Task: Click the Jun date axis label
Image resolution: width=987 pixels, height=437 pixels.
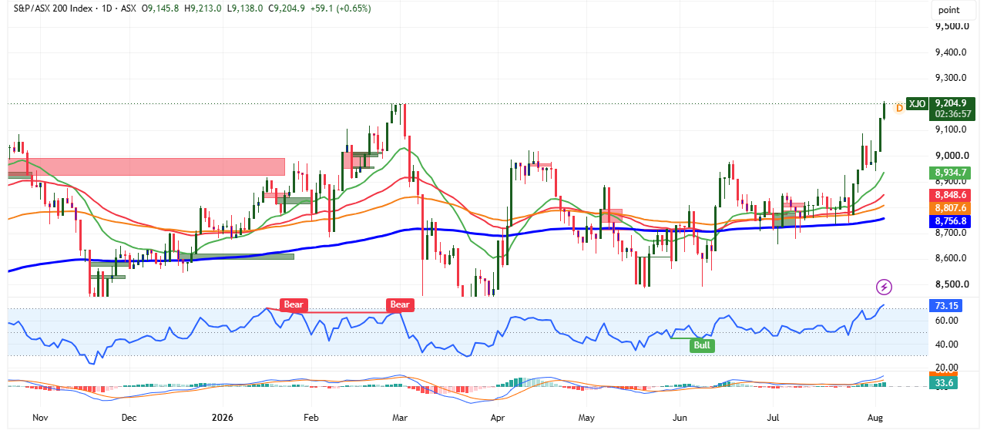Action: tap(680, 417)
